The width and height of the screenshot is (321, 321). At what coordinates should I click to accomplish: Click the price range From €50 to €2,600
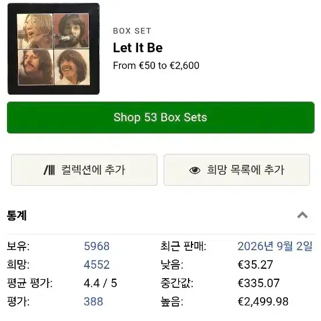156,66
